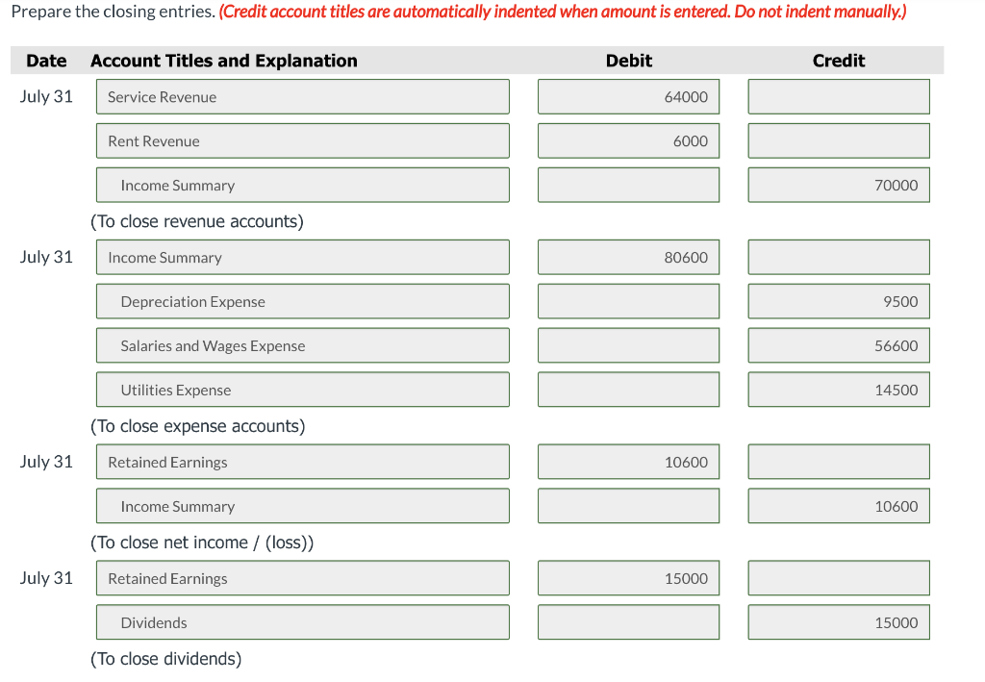Click the empty credit field beside Rent Revenue
The height and width of the screenshot is (682, 985).
[839, 140]
